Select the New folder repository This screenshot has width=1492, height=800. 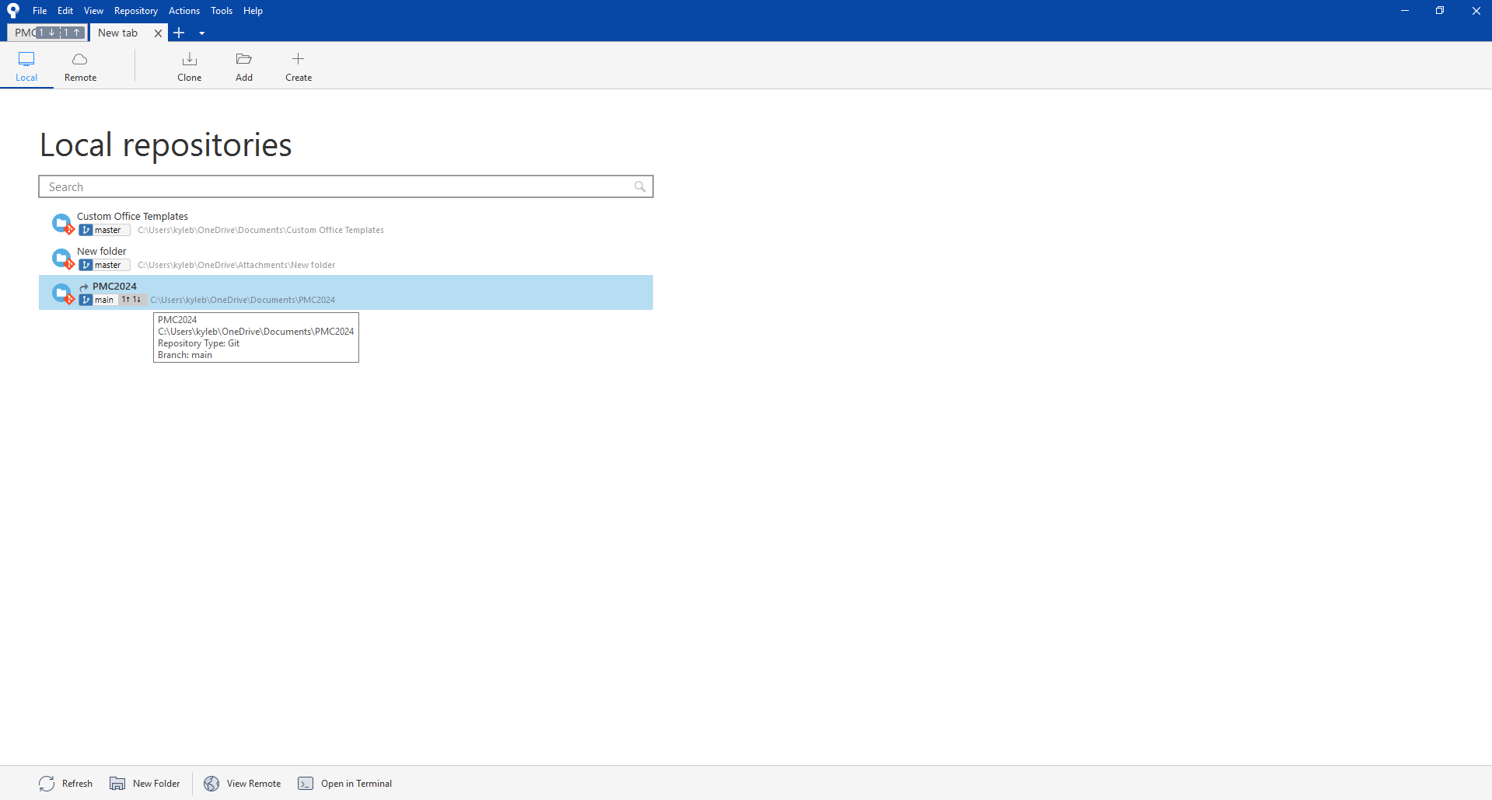(x=346, y=258)
